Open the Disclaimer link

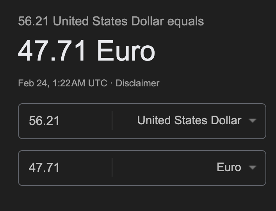coord(137,83)
